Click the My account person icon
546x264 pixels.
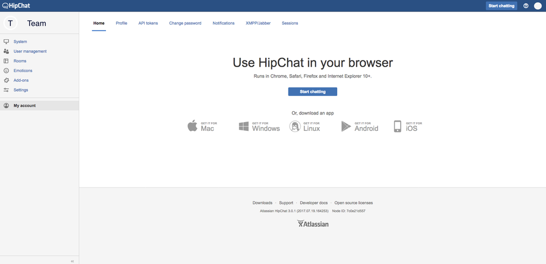click(x=6, y=106)
